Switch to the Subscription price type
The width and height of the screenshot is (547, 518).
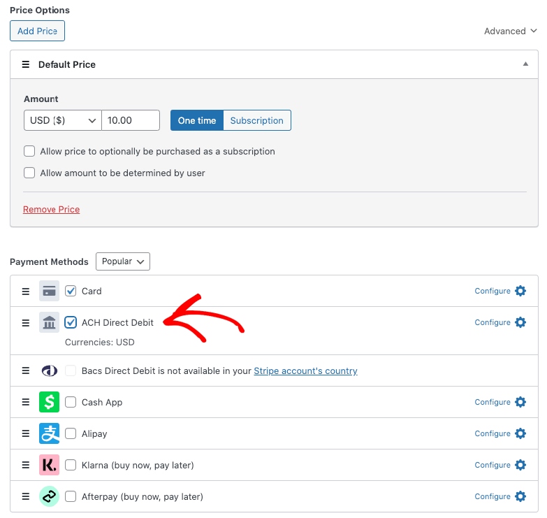(x=256, y=120)
